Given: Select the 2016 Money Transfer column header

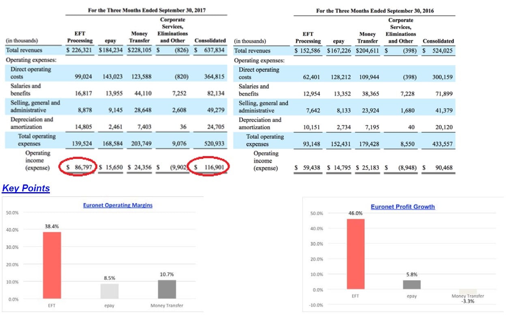Looking at the screenshot, I should pos(367,37).
